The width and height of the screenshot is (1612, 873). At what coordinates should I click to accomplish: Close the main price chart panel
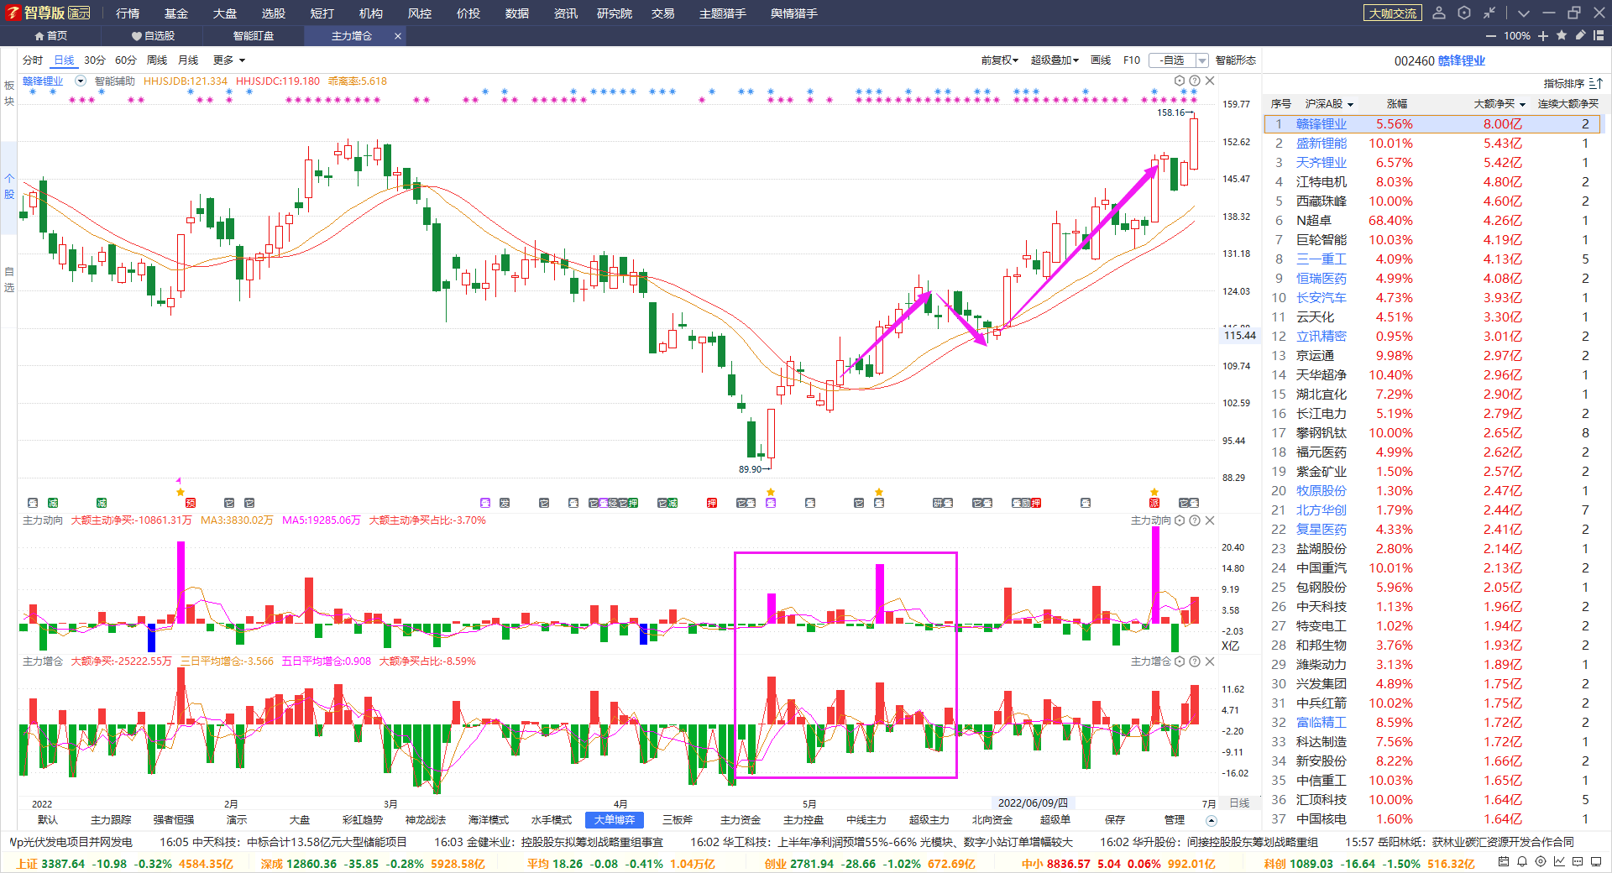[x=1210, y=81]
